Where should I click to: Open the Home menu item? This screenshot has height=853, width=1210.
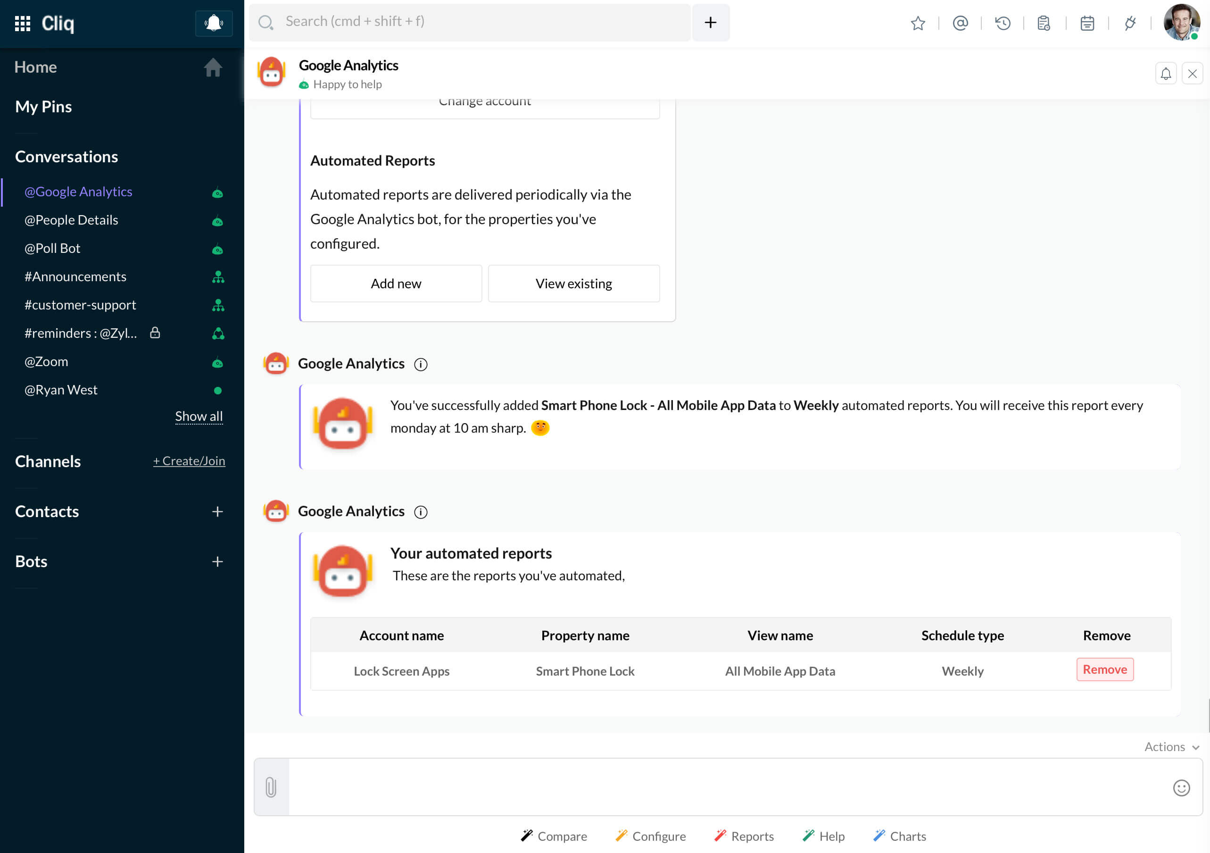coord(35,67)
